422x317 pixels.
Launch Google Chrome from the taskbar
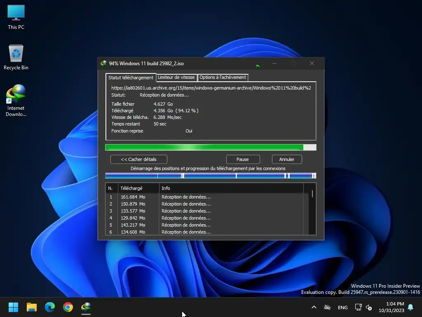point(68,307)
